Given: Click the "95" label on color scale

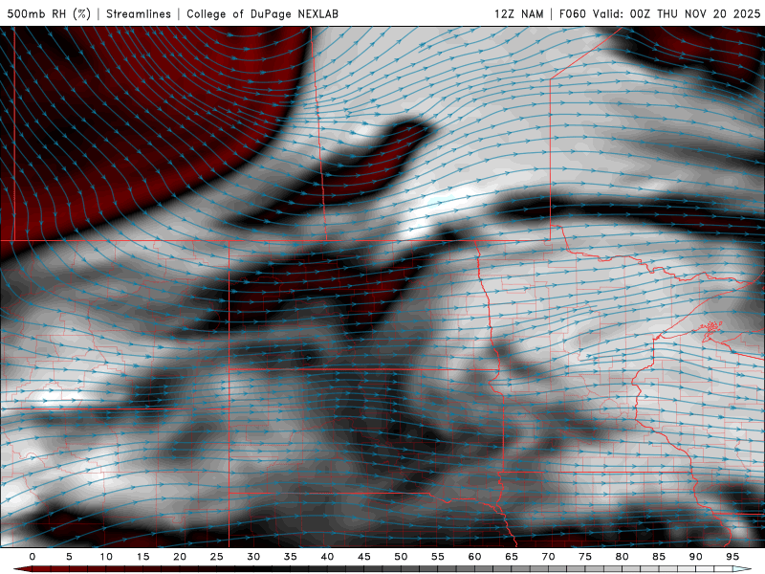Looking at the screenshot, I should coord(732,557).
